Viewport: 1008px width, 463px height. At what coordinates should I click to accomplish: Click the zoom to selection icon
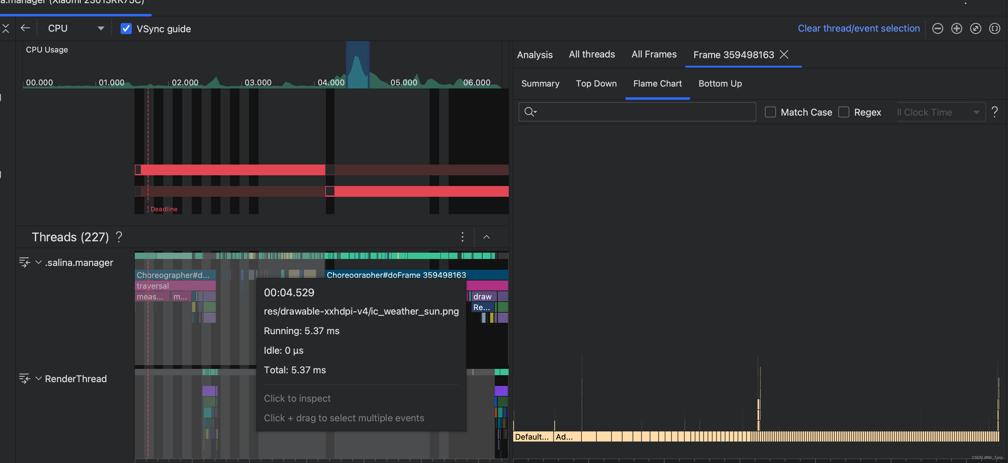tap(994, 28)
